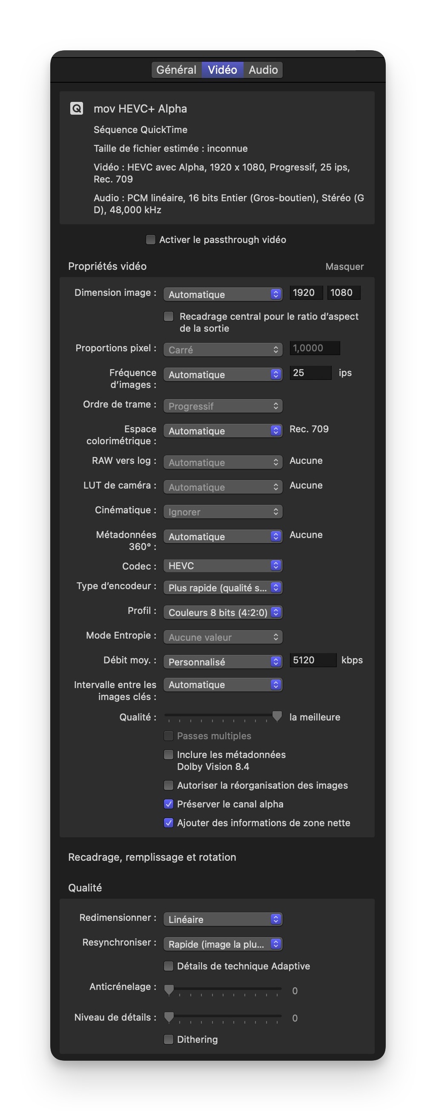
Task: Open the Dimension image dropdown
Action: click(x=223, y=294)
